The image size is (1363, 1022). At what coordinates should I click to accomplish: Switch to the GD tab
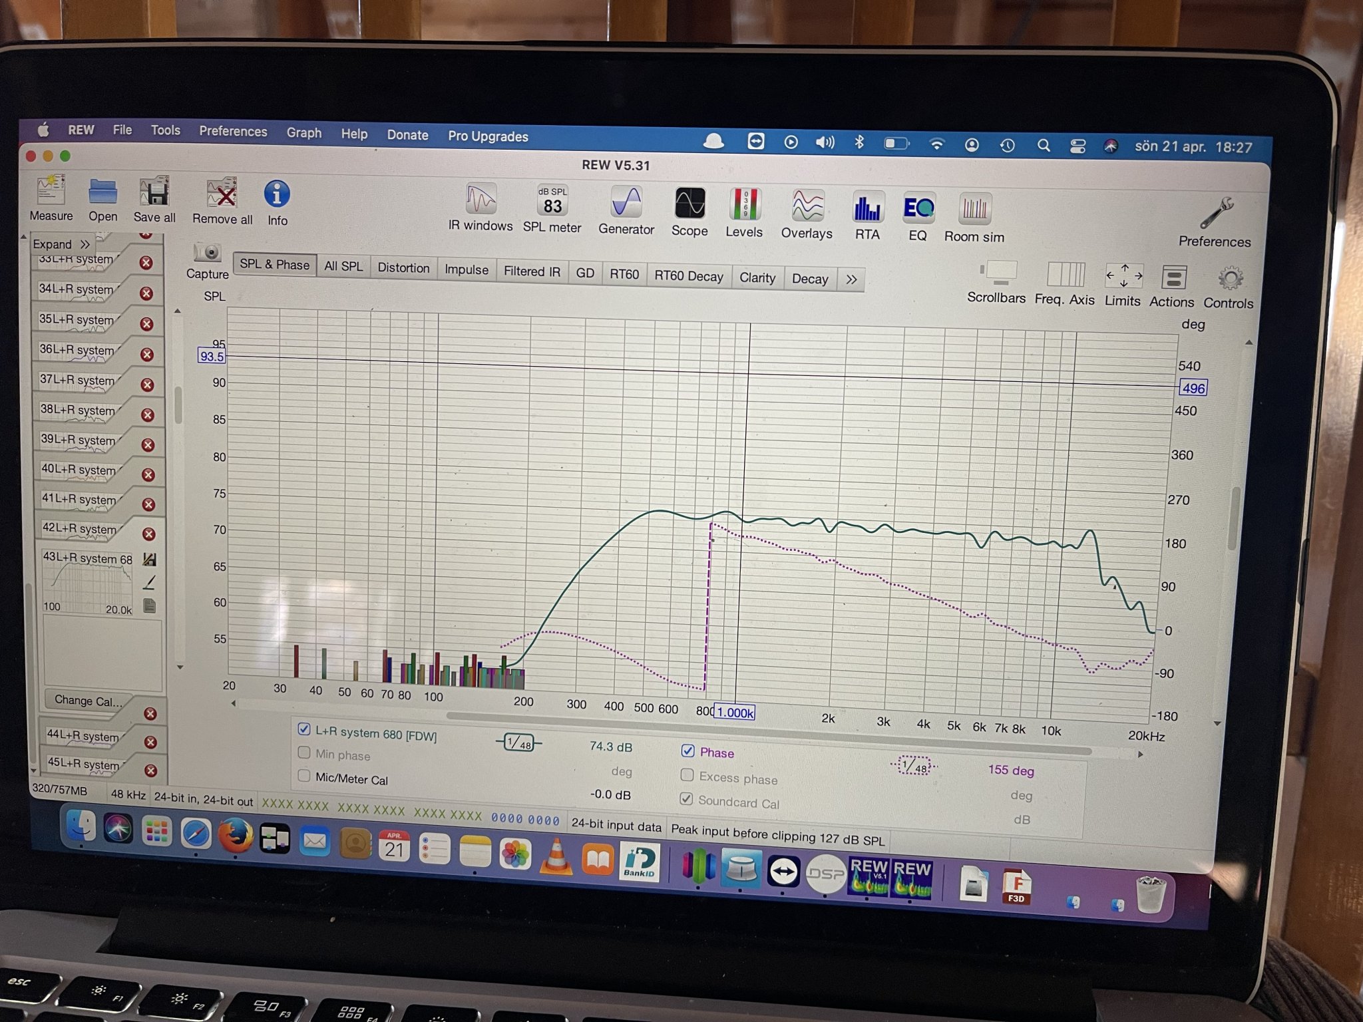(x=585, y=273)
